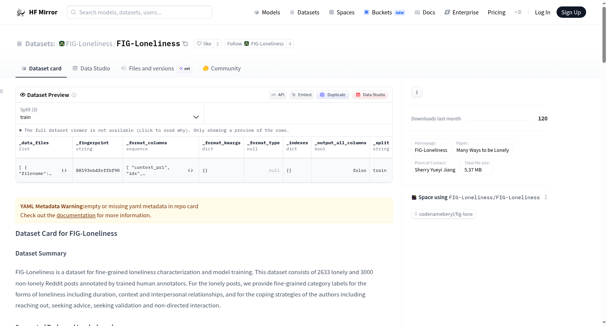Click the Sherry Yueyi Jiang contact name

[x=435, y=170]
